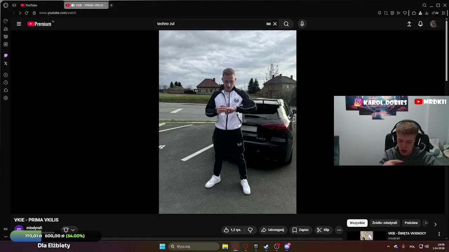The width and height of the screenshot is (449, 252).
Task: Click the video player image
Action: click(228, 122)
